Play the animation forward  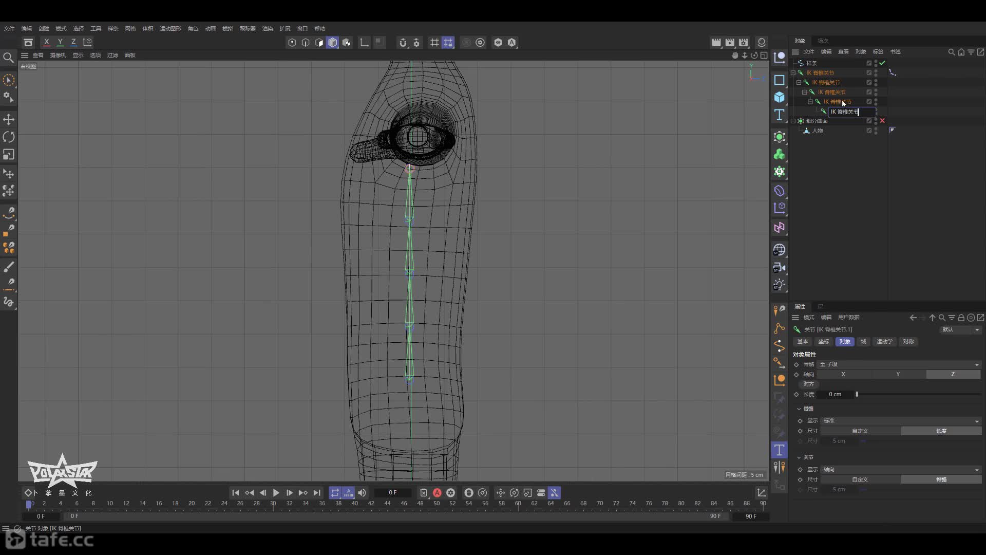pyautogui.click(x=276, y=493)
